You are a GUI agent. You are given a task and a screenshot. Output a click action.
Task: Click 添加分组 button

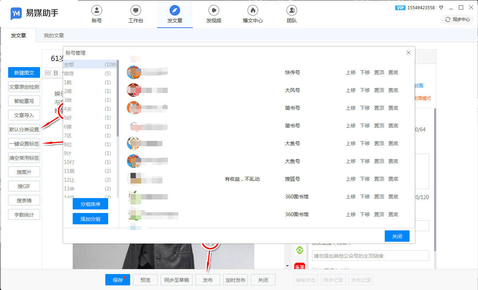90,219
